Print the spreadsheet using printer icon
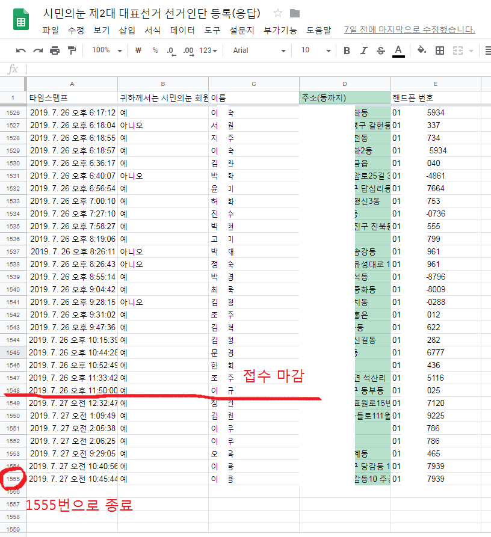 [x=55, y=51]
